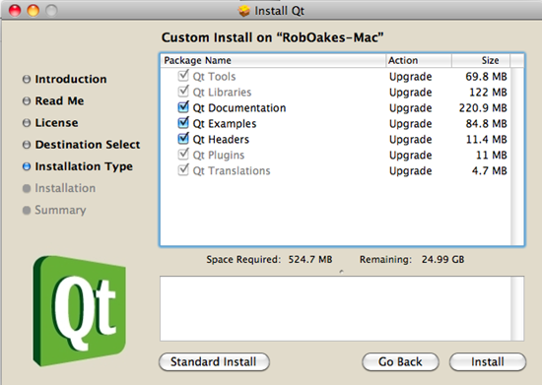
Task: Click the description box scrollbar
Action: coord(517,308)
